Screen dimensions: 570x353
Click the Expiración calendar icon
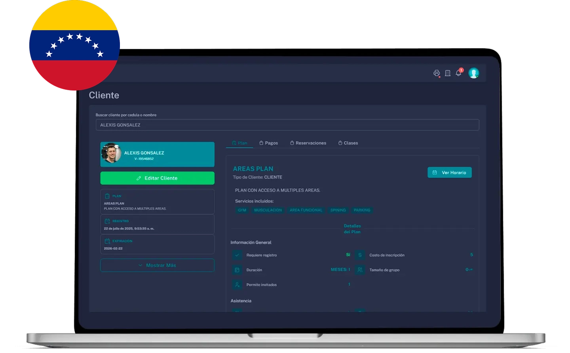click(107, 241)
